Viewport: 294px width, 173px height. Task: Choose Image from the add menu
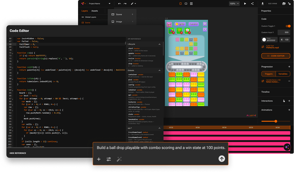pyautogui.click(x=122, y=22)
